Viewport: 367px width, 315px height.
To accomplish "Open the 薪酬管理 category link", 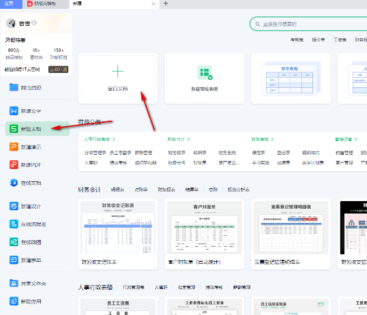I will [x=143, y=153].
